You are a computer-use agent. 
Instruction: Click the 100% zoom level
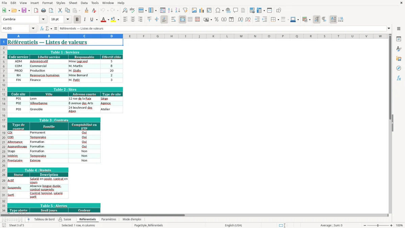point(399,225)
